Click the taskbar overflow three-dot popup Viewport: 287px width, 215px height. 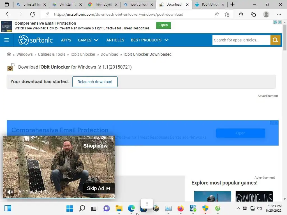(x=147, y=204)
